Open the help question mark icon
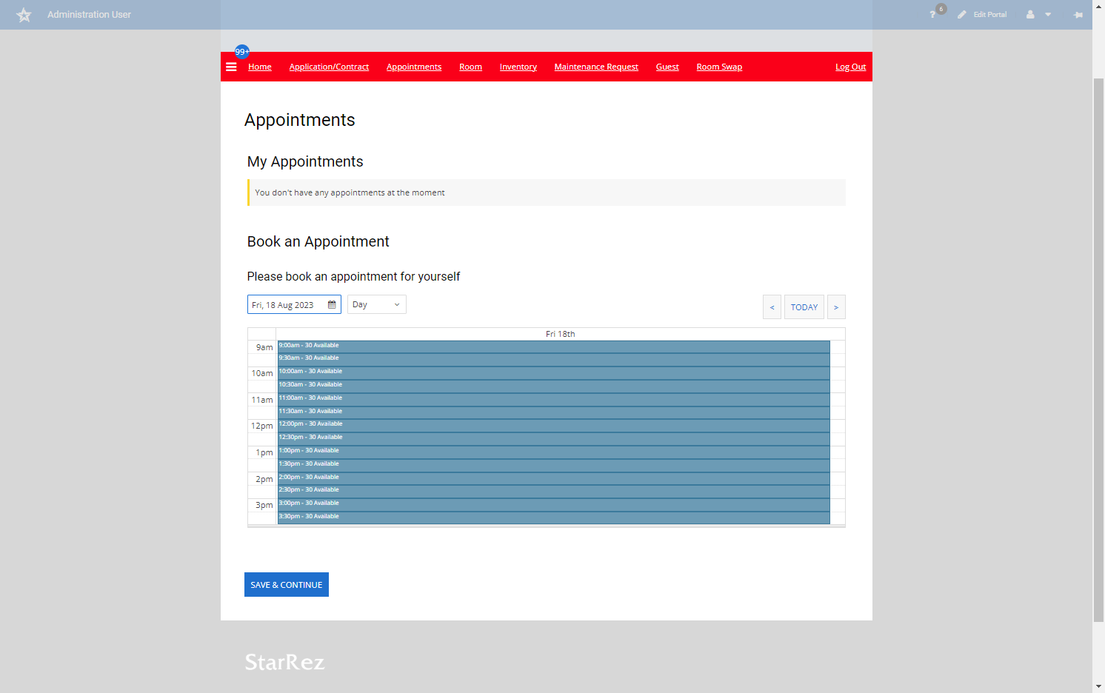The width and height of the screenshot is (1105, 693). click(x=932, y=15)
